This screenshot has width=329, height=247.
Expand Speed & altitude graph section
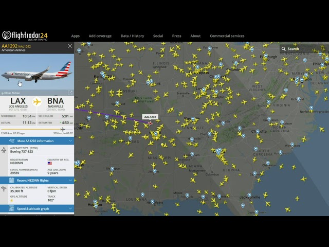37,208
